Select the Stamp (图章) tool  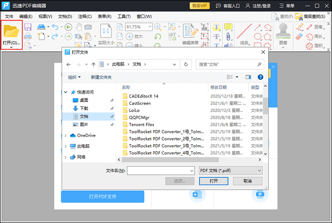point(283,31)
